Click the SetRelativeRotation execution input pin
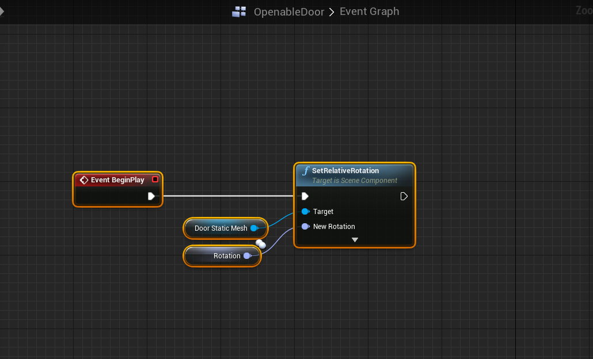This screenshot has height=359, width=593. pos(305,196)
